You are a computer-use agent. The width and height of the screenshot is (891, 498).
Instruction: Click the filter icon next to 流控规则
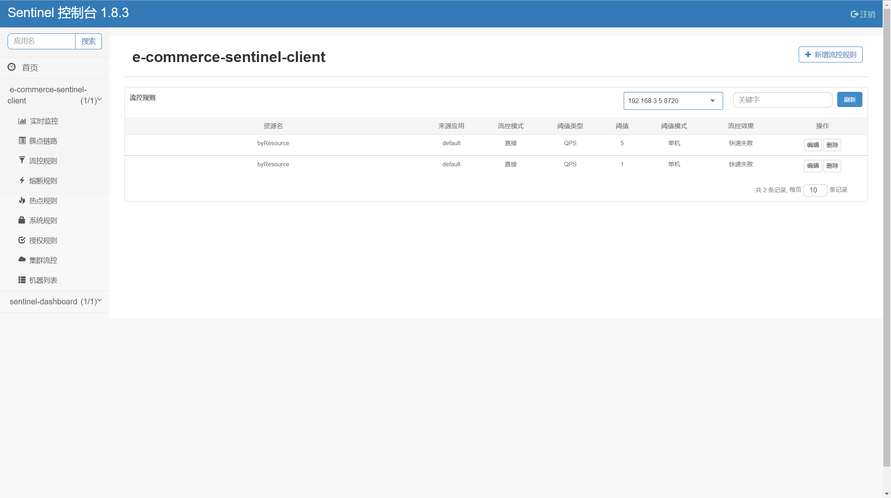22,160
